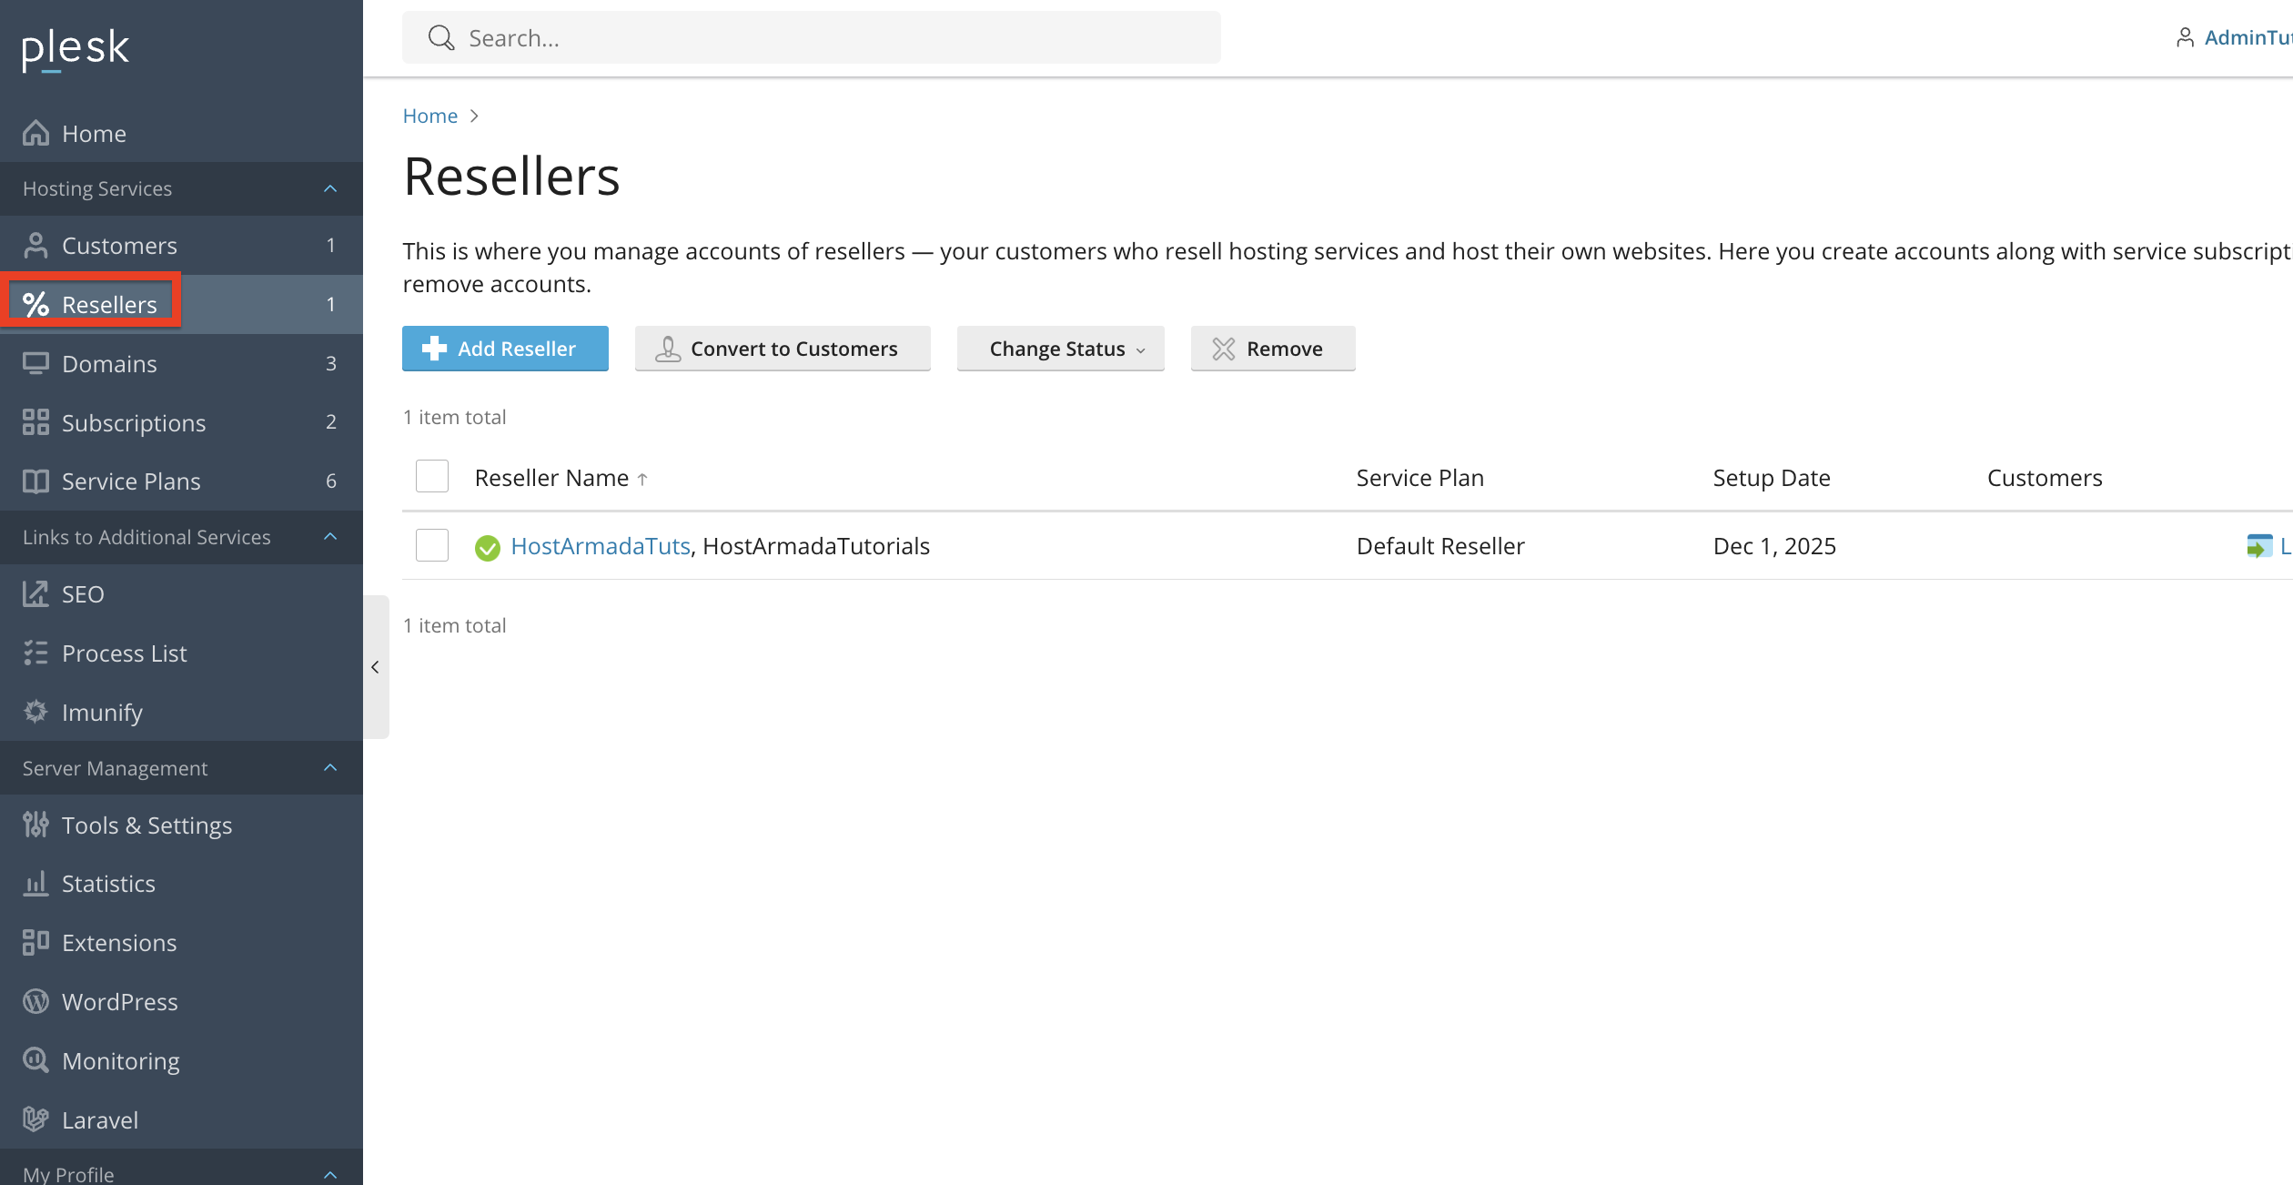The height and width of the screenshot is (1185, 2293).
Task: Click the Imunify gear icon
Action: (35, 712)
